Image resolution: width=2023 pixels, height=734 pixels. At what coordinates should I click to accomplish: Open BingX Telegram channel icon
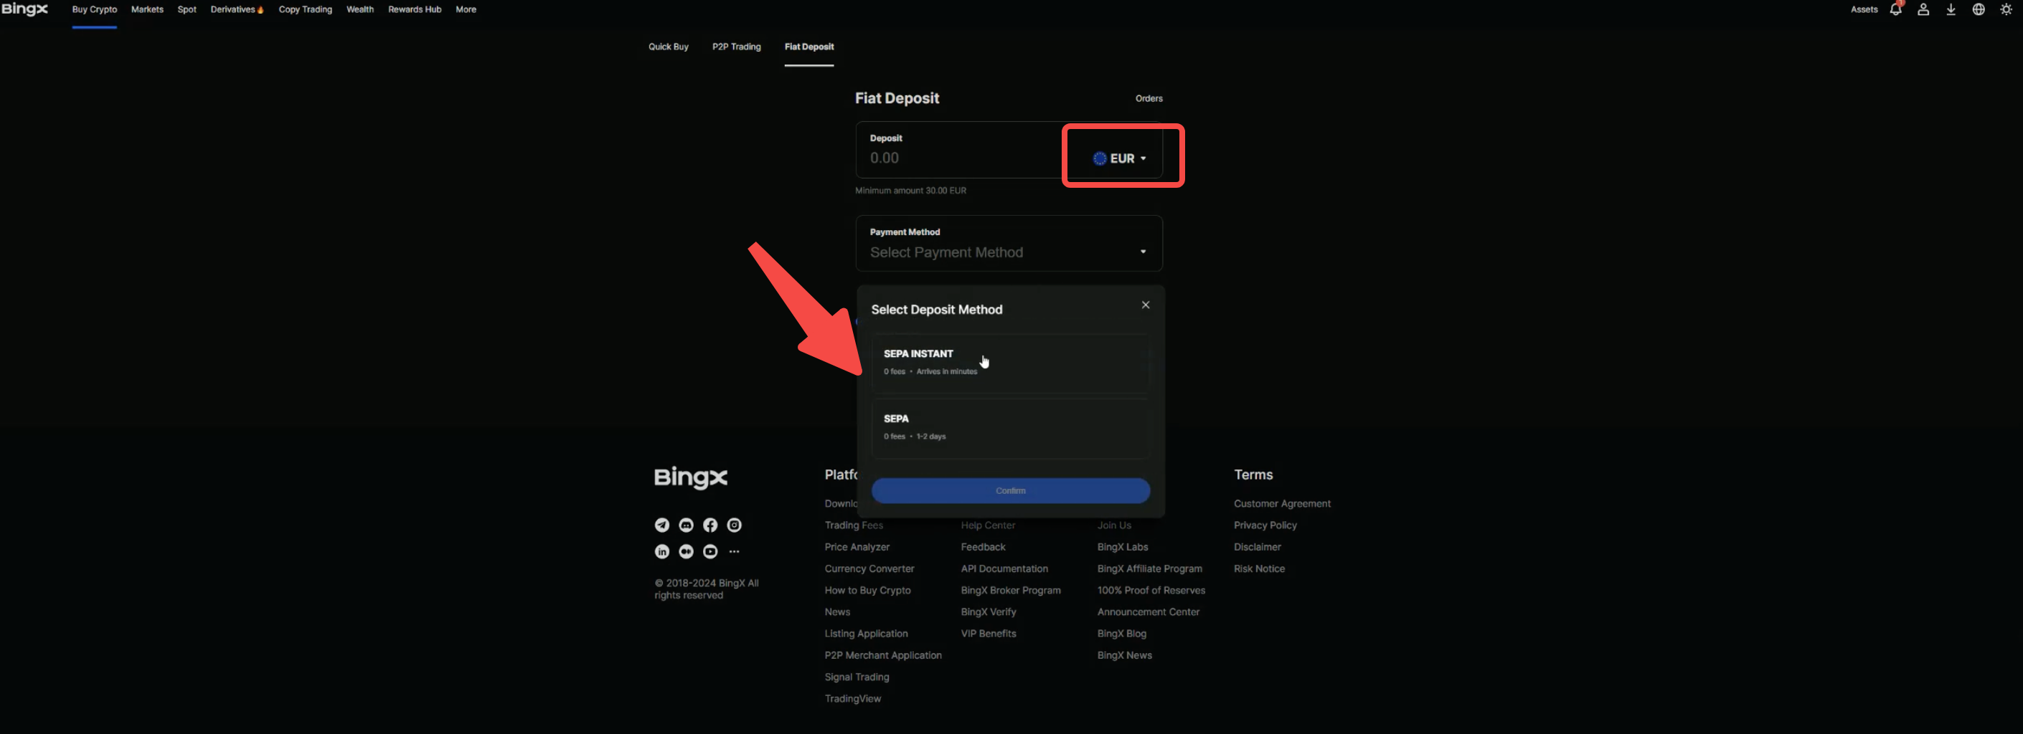(x=662, y=525)
